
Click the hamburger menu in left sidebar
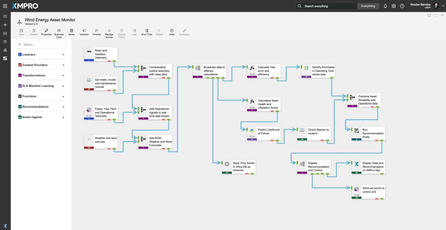click(5, 16)
